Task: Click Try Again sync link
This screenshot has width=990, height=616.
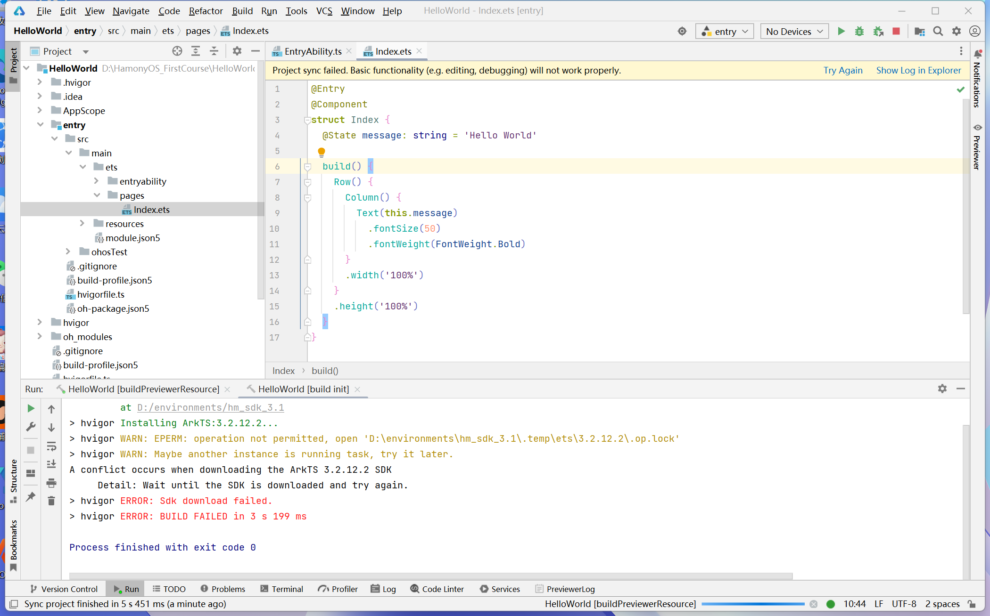Action: click(x=843, y=70)
